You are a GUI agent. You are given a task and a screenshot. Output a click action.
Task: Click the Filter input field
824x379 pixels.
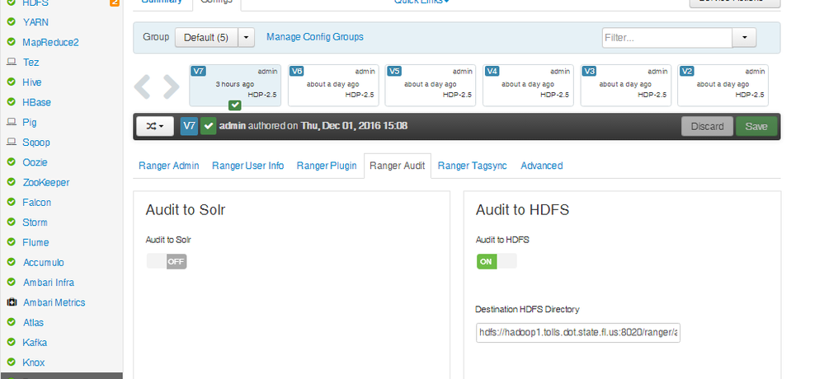[x=667, y=38]
